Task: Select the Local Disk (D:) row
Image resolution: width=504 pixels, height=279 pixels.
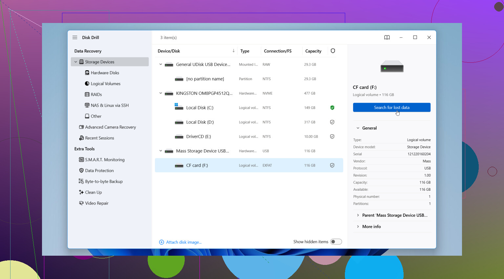Action: tap(249, 122)
